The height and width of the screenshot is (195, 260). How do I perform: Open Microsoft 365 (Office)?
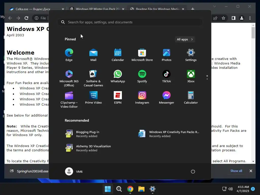pos(69,78)
